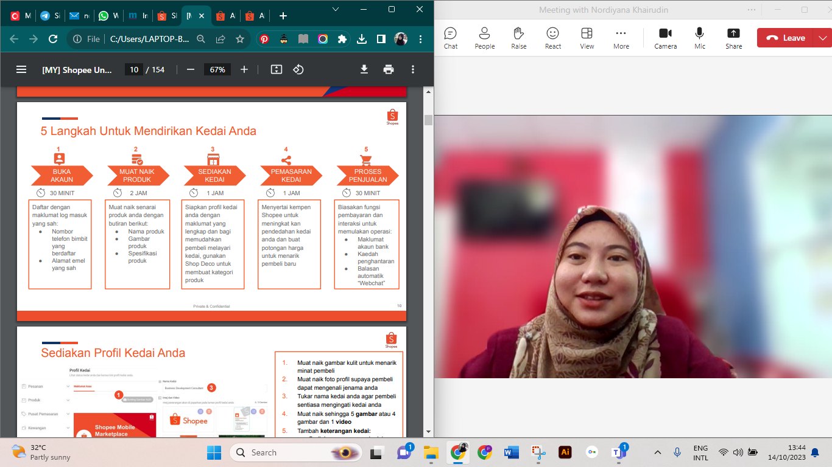Screen dimensions: 832x467
Task: Open More meeting options
Action: tap(621, 38)
